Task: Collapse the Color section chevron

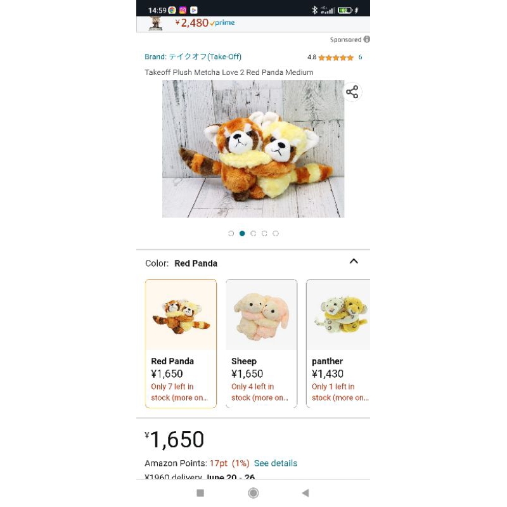Action: tap(354, 261)
